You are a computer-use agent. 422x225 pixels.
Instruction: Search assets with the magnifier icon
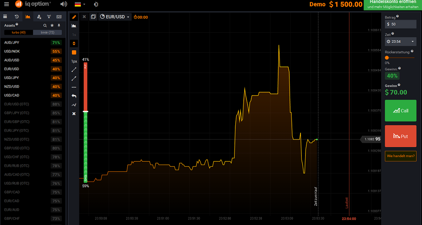[45, 26]
